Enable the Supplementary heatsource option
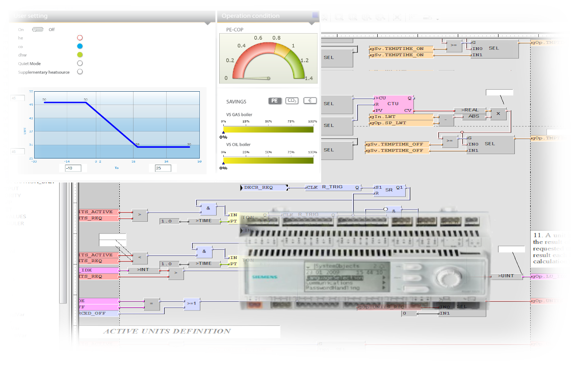This screenshot has height=365, width=575. coord(80,72)
